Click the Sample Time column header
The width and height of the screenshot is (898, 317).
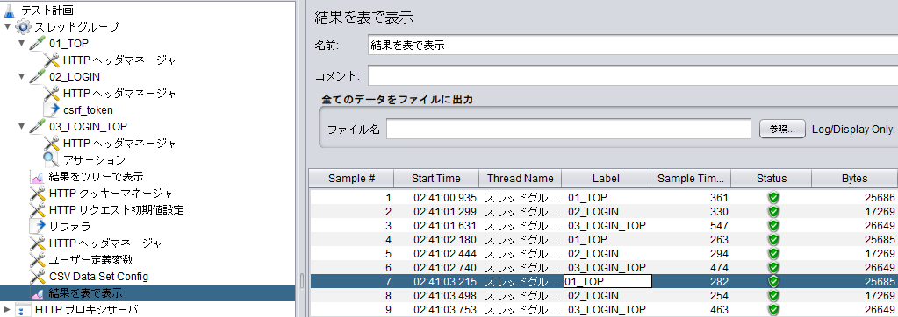(x=691, y=179)
